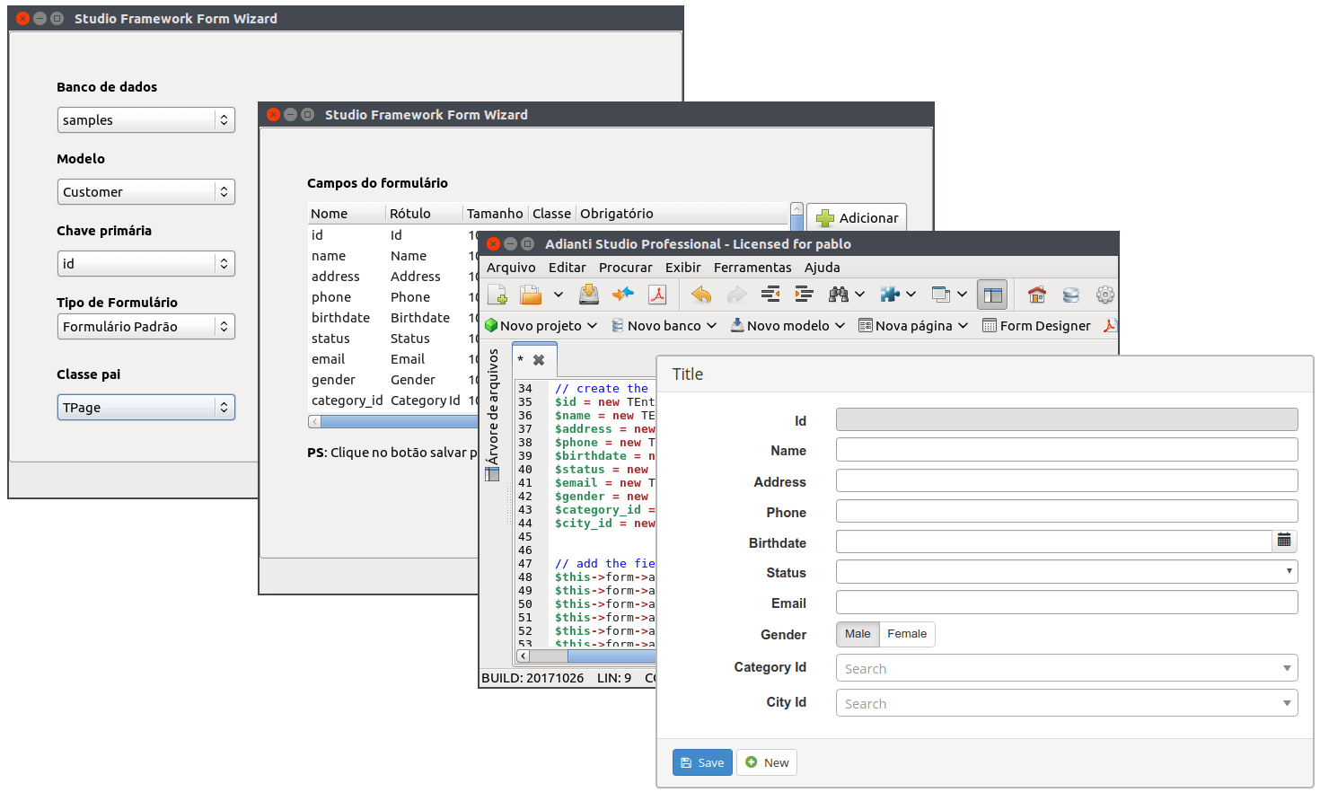Select the birthdate row in fields table
This screenshot has height=801, width=1320.
[393, 318]
